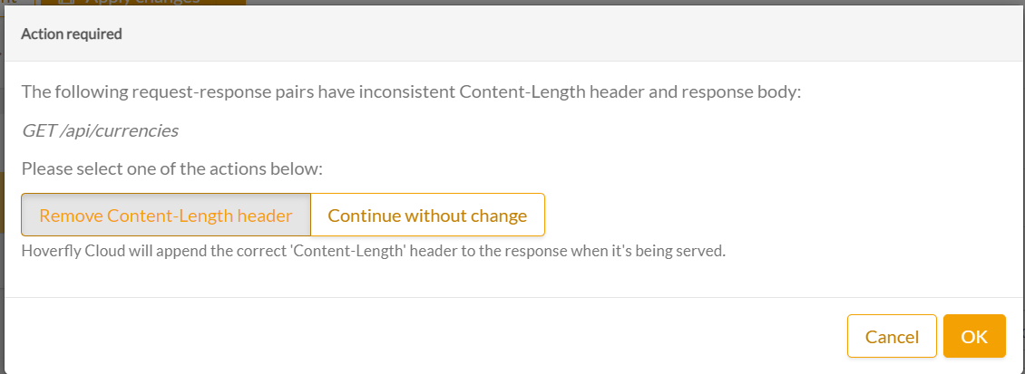
Task: Select the Remove Content-Length header option
Action: click(x=166, y=216)
